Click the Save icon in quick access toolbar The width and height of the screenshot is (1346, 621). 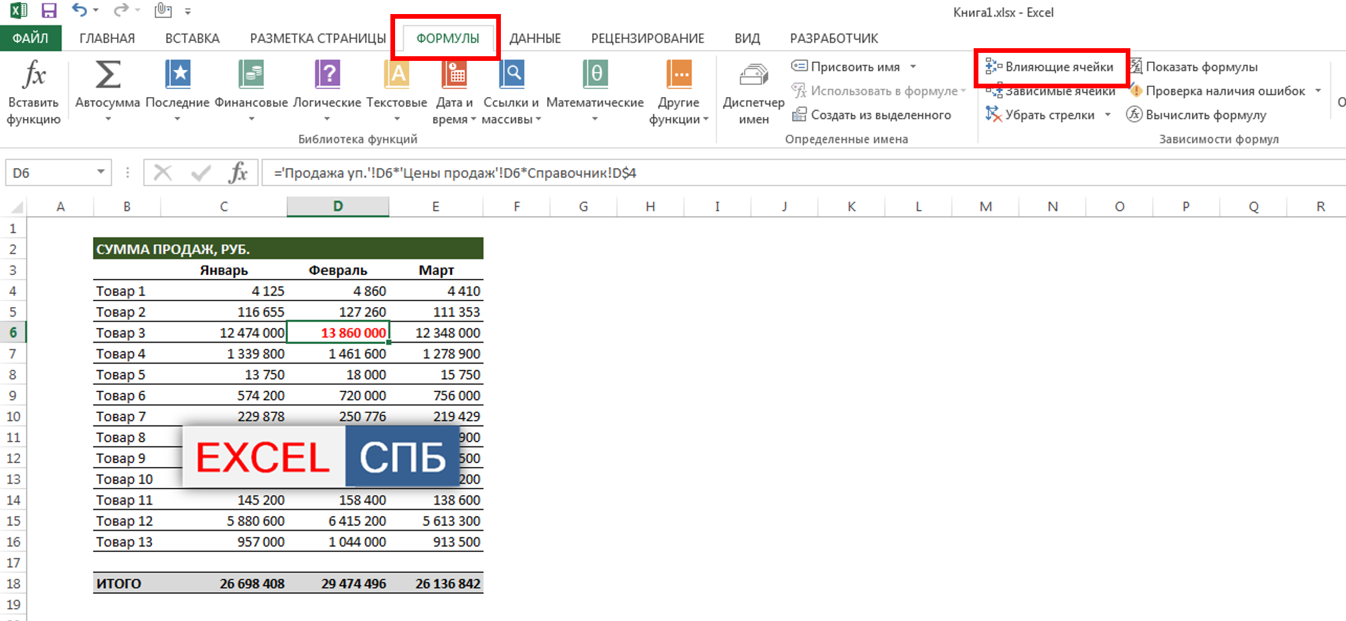click(49, 11)
